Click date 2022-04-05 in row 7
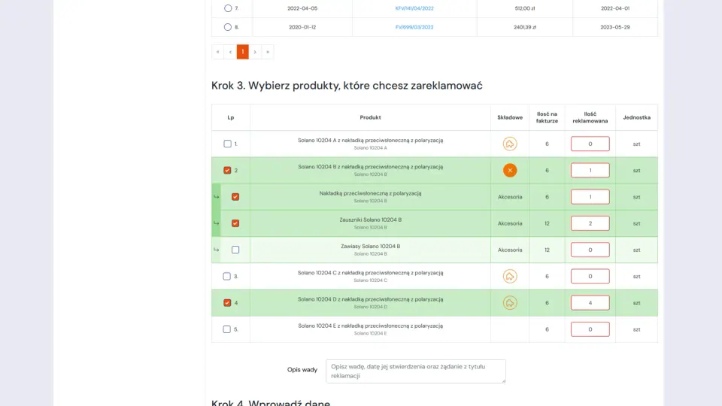Image resolution: width=722 pixels, height=406 pixels. 302,8
